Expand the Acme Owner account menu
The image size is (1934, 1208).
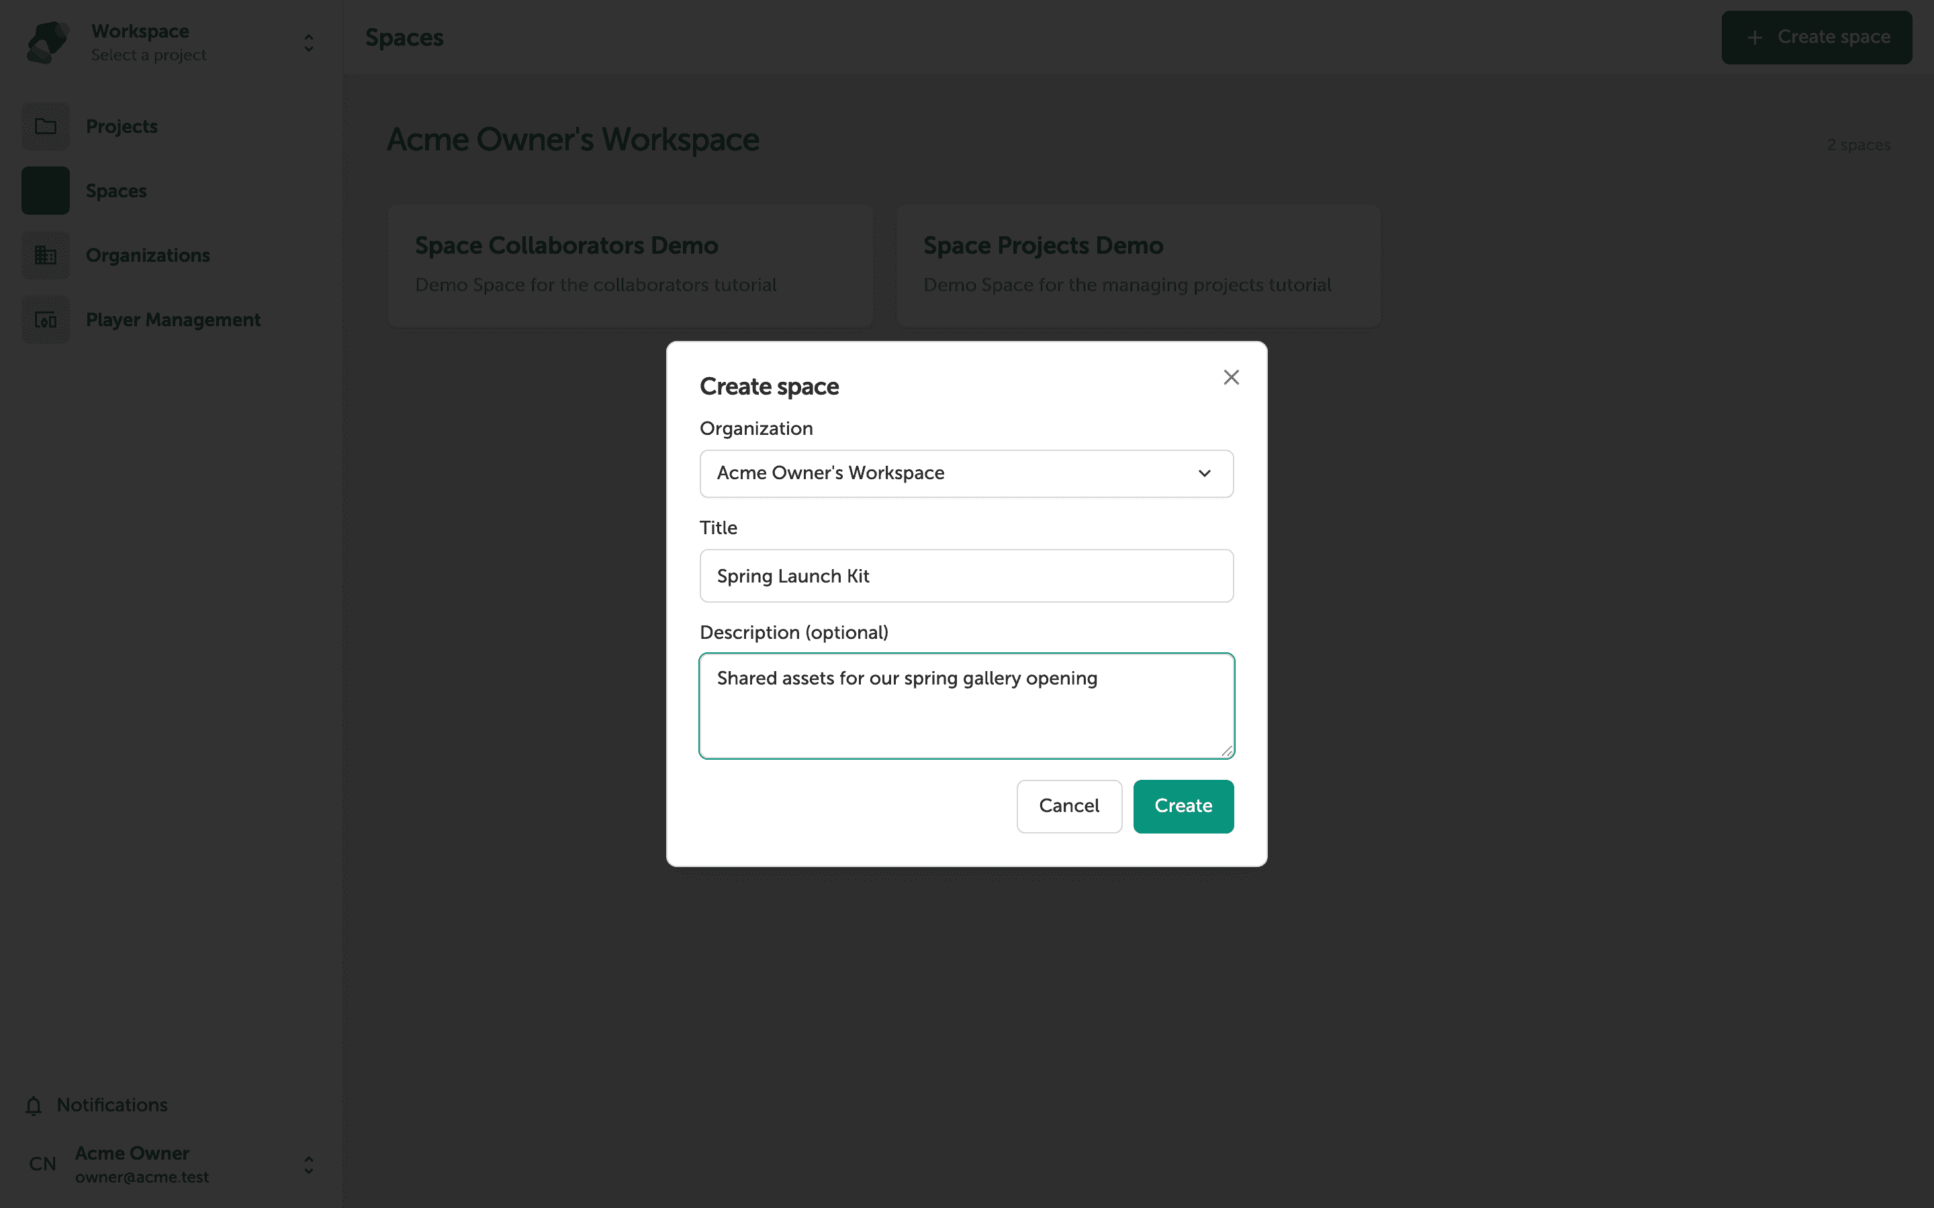308,1165
